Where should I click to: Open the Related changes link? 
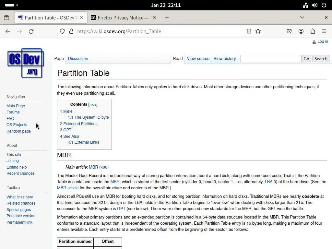coord(21,203)
